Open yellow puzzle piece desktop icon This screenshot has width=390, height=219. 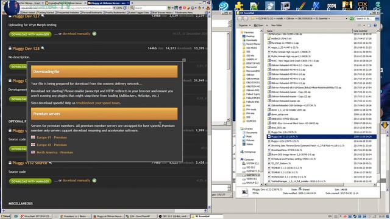coord(239,5)
